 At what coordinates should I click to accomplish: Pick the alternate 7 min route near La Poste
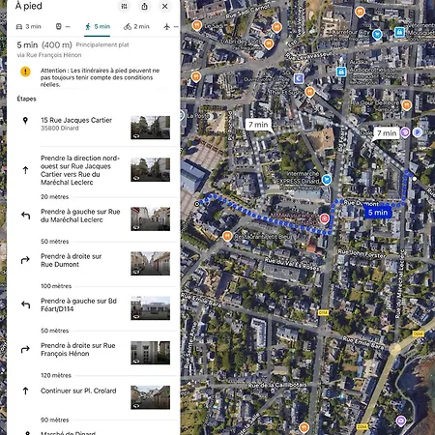coord(258,125)
